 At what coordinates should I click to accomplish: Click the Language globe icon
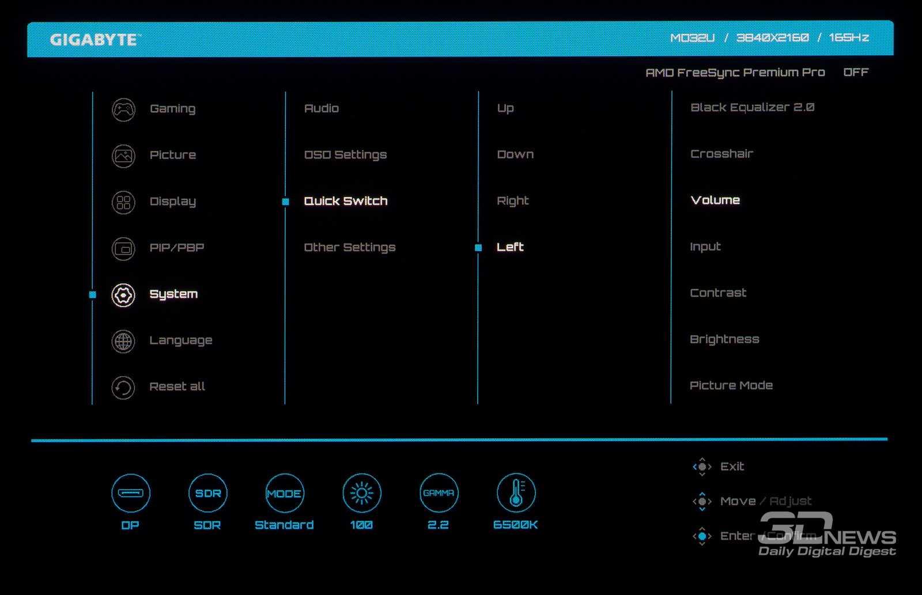[x=123, y=342]
